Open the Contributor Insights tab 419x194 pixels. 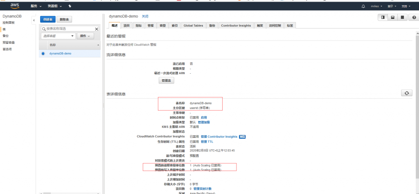236,25
